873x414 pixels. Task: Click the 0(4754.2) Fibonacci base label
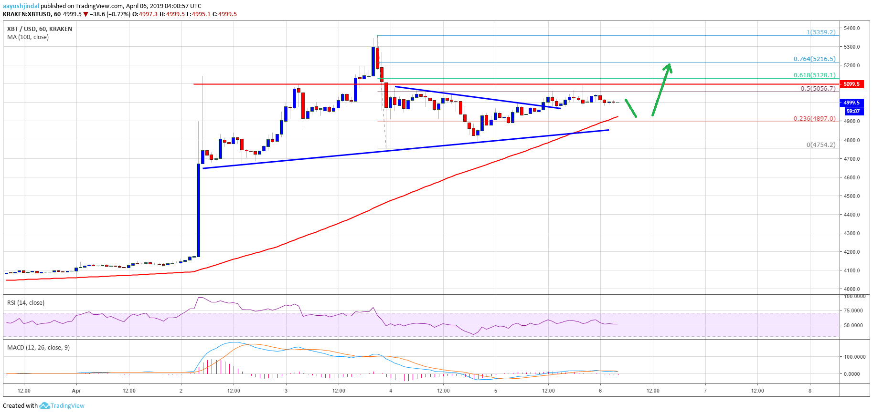click(820, 145)
